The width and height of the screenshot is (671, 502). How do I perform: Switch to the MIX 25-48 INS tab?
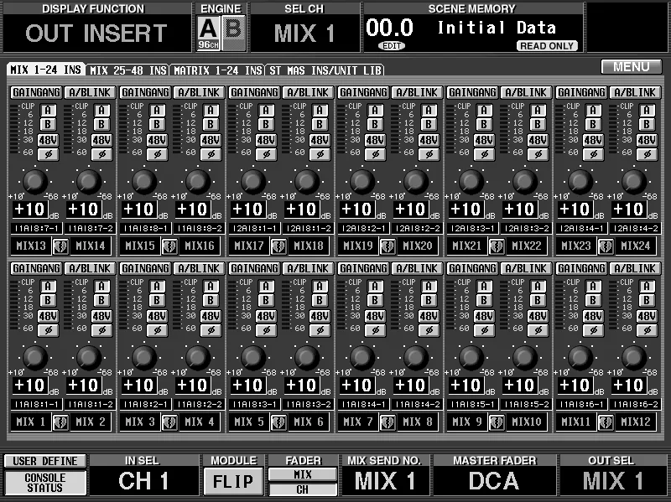[x=128, y=70]
